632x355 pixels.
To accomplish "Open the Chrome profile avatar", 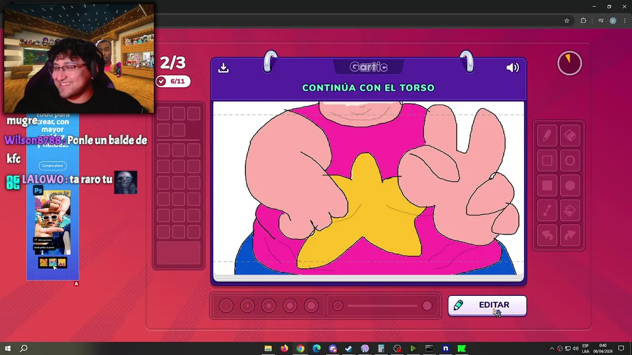I will click(613, 21).
